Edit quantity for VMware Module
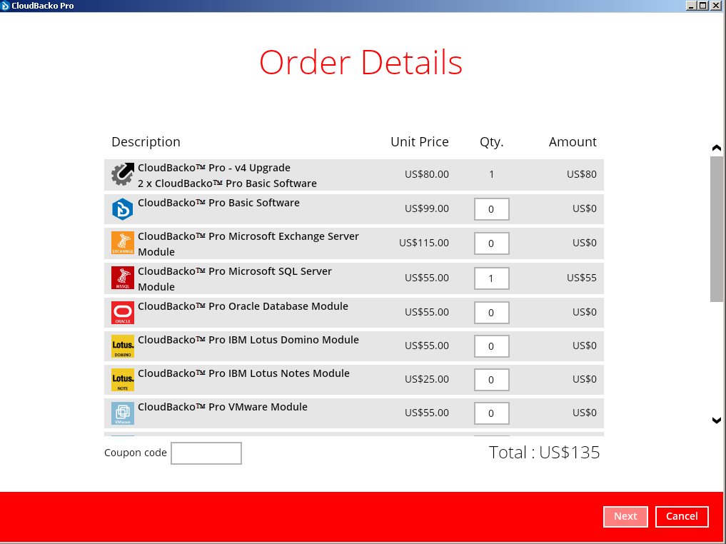The image size is (726, 544). pos(492,413)
